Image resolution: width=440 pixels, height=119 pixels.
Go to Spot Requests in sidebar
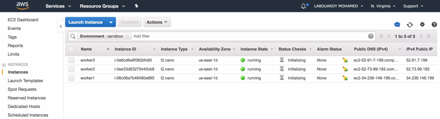click(x=22, y=89)
